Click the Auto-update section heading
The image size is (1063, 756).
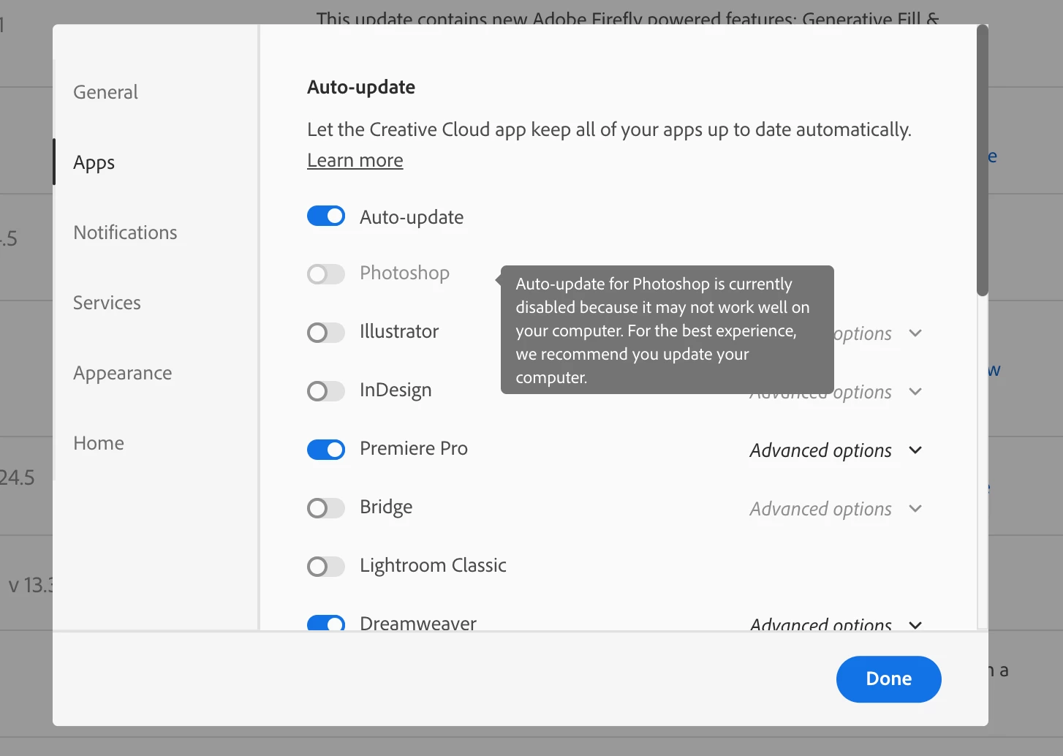pos(361,87)
